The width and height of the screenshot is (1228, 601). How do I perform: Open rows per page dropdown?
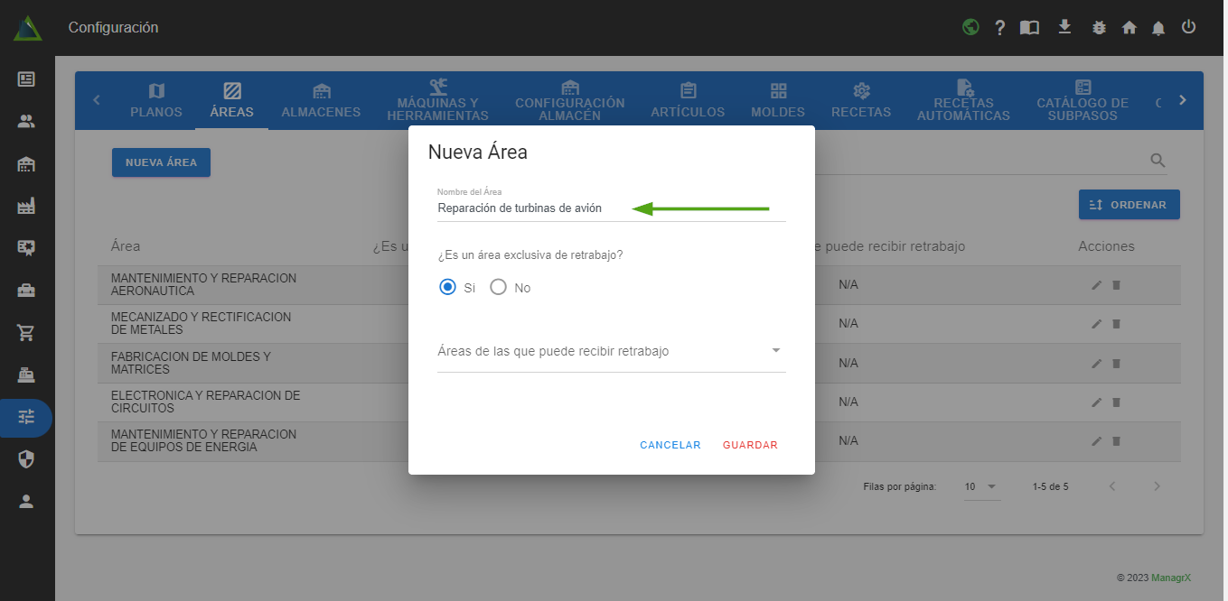(x=981, y=486)
